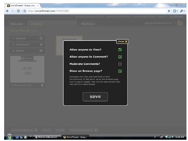Click the user avatar picture
Viewport: 188px width, 141px height.
[180, 23]
